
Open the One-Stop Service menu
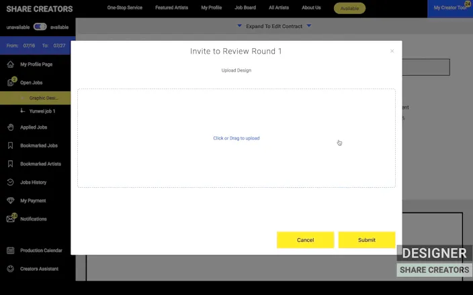[124, 7]
